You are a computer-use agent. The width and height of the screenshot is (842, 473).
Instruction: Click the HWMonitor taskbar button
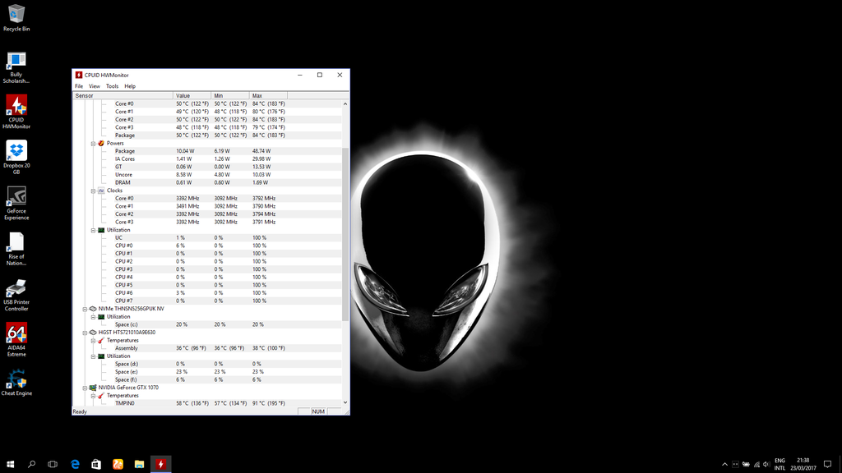coord(160,464)
